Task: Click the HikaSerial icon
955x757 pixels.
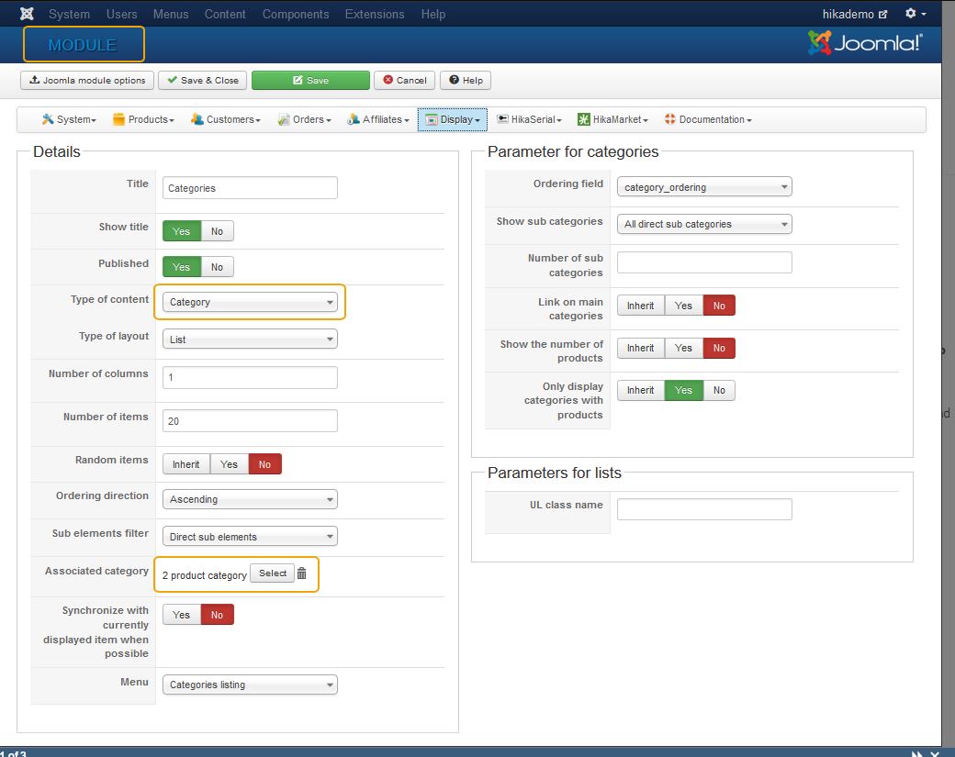Action: click(502, 119)
